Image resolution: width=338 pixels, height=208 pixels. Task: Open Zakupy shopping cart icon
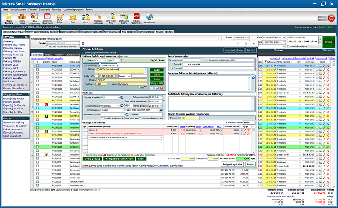[60, 18]
